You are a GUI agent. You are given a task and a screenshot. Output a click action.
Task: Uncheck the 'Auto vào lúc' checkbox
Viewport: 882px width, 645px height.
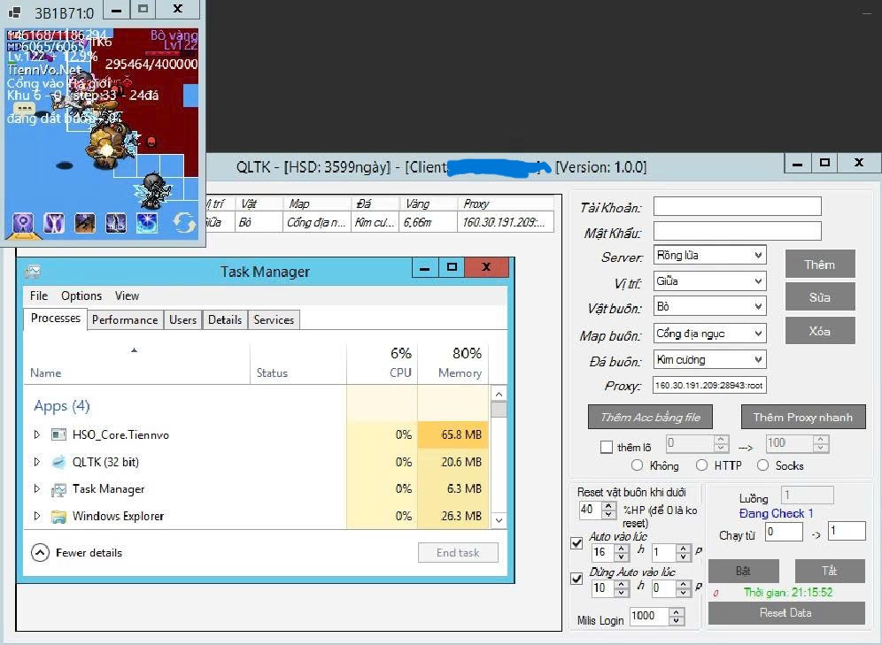click(577, 543)
